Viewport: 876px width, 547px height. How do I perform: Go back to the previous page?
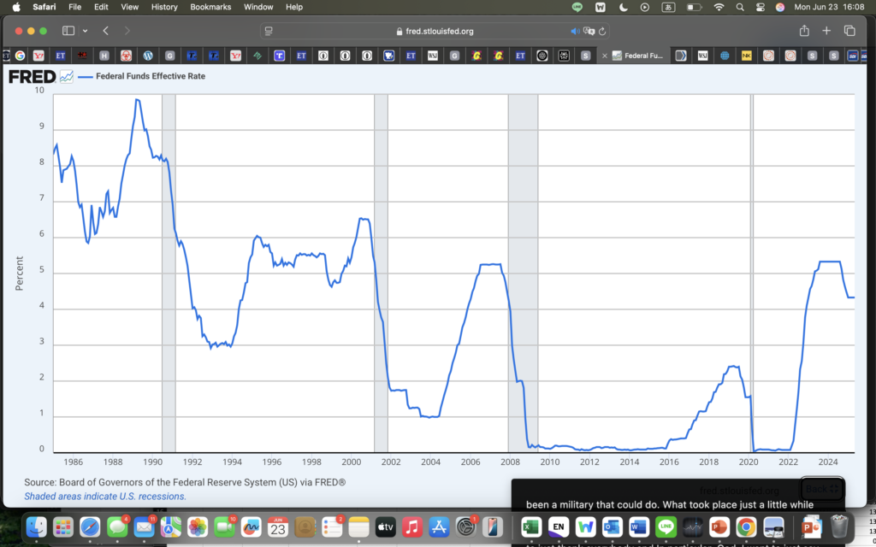pos(105,31)
